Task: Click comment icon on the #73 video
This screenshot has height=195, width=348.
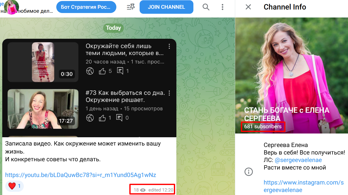Action: coord(120,118)
